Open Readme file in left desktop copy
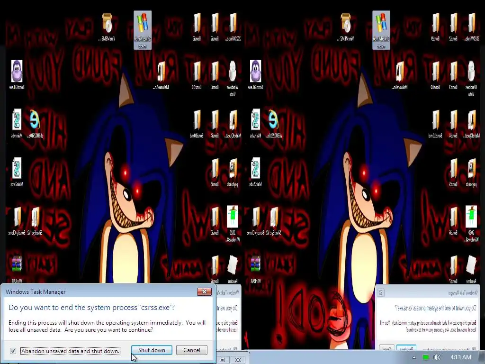485x364 pixels. [233, 269]
